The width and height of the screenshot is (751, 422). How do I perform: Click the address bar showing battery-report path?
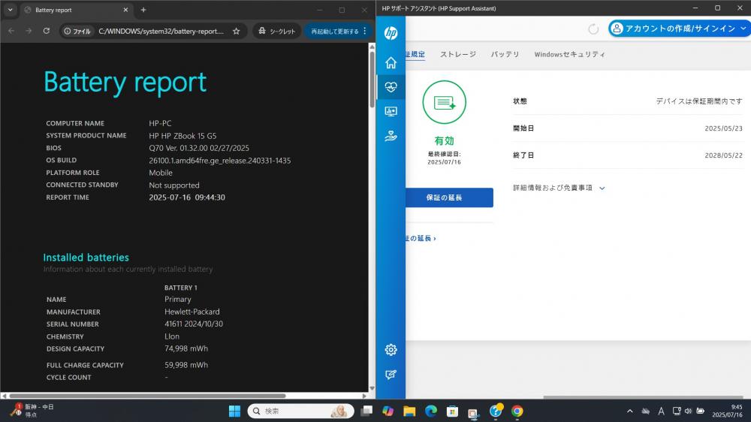pos(161,31)
